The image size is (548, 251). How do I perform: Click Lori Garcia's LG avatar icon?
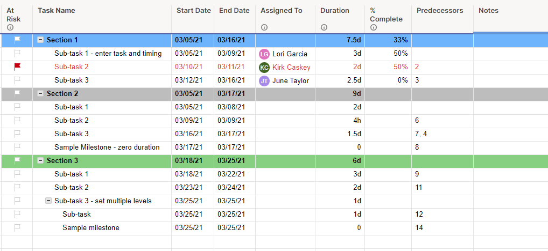(264, 54)
